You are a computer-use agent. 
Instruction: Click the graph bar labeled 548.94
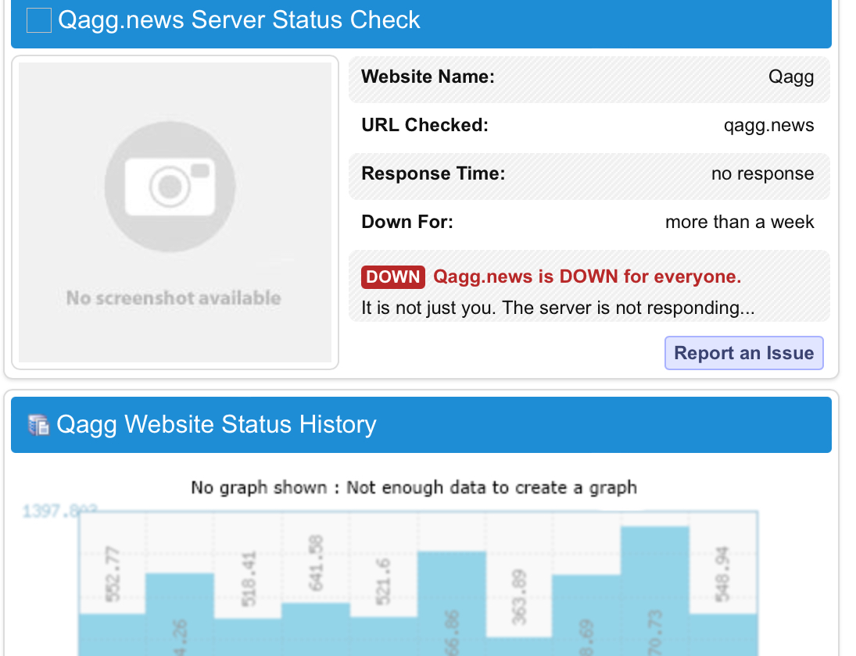[x=723, y=635]
